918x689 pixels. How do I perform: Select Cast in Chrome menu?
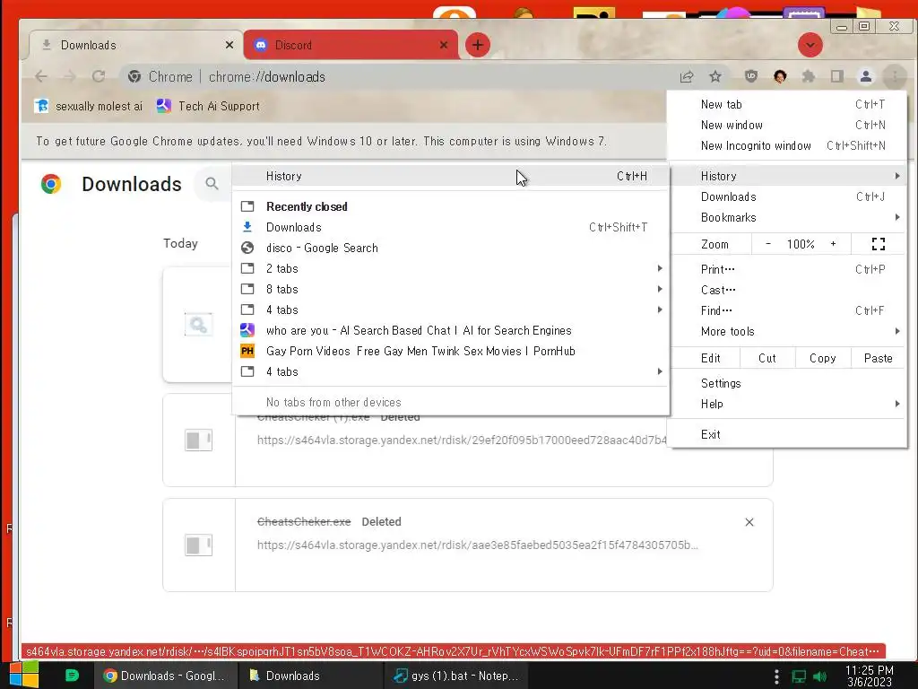[x=787, y=290]
